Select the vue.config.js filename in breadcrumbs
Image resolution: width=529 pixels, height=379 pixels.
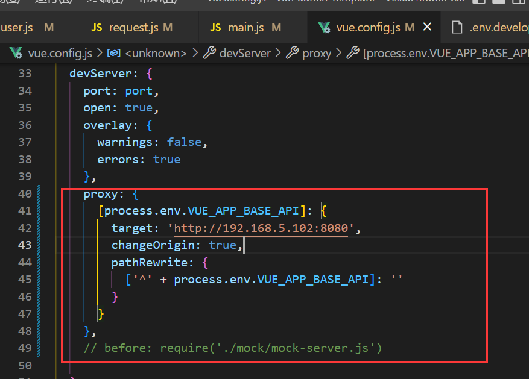coord(60,54)
